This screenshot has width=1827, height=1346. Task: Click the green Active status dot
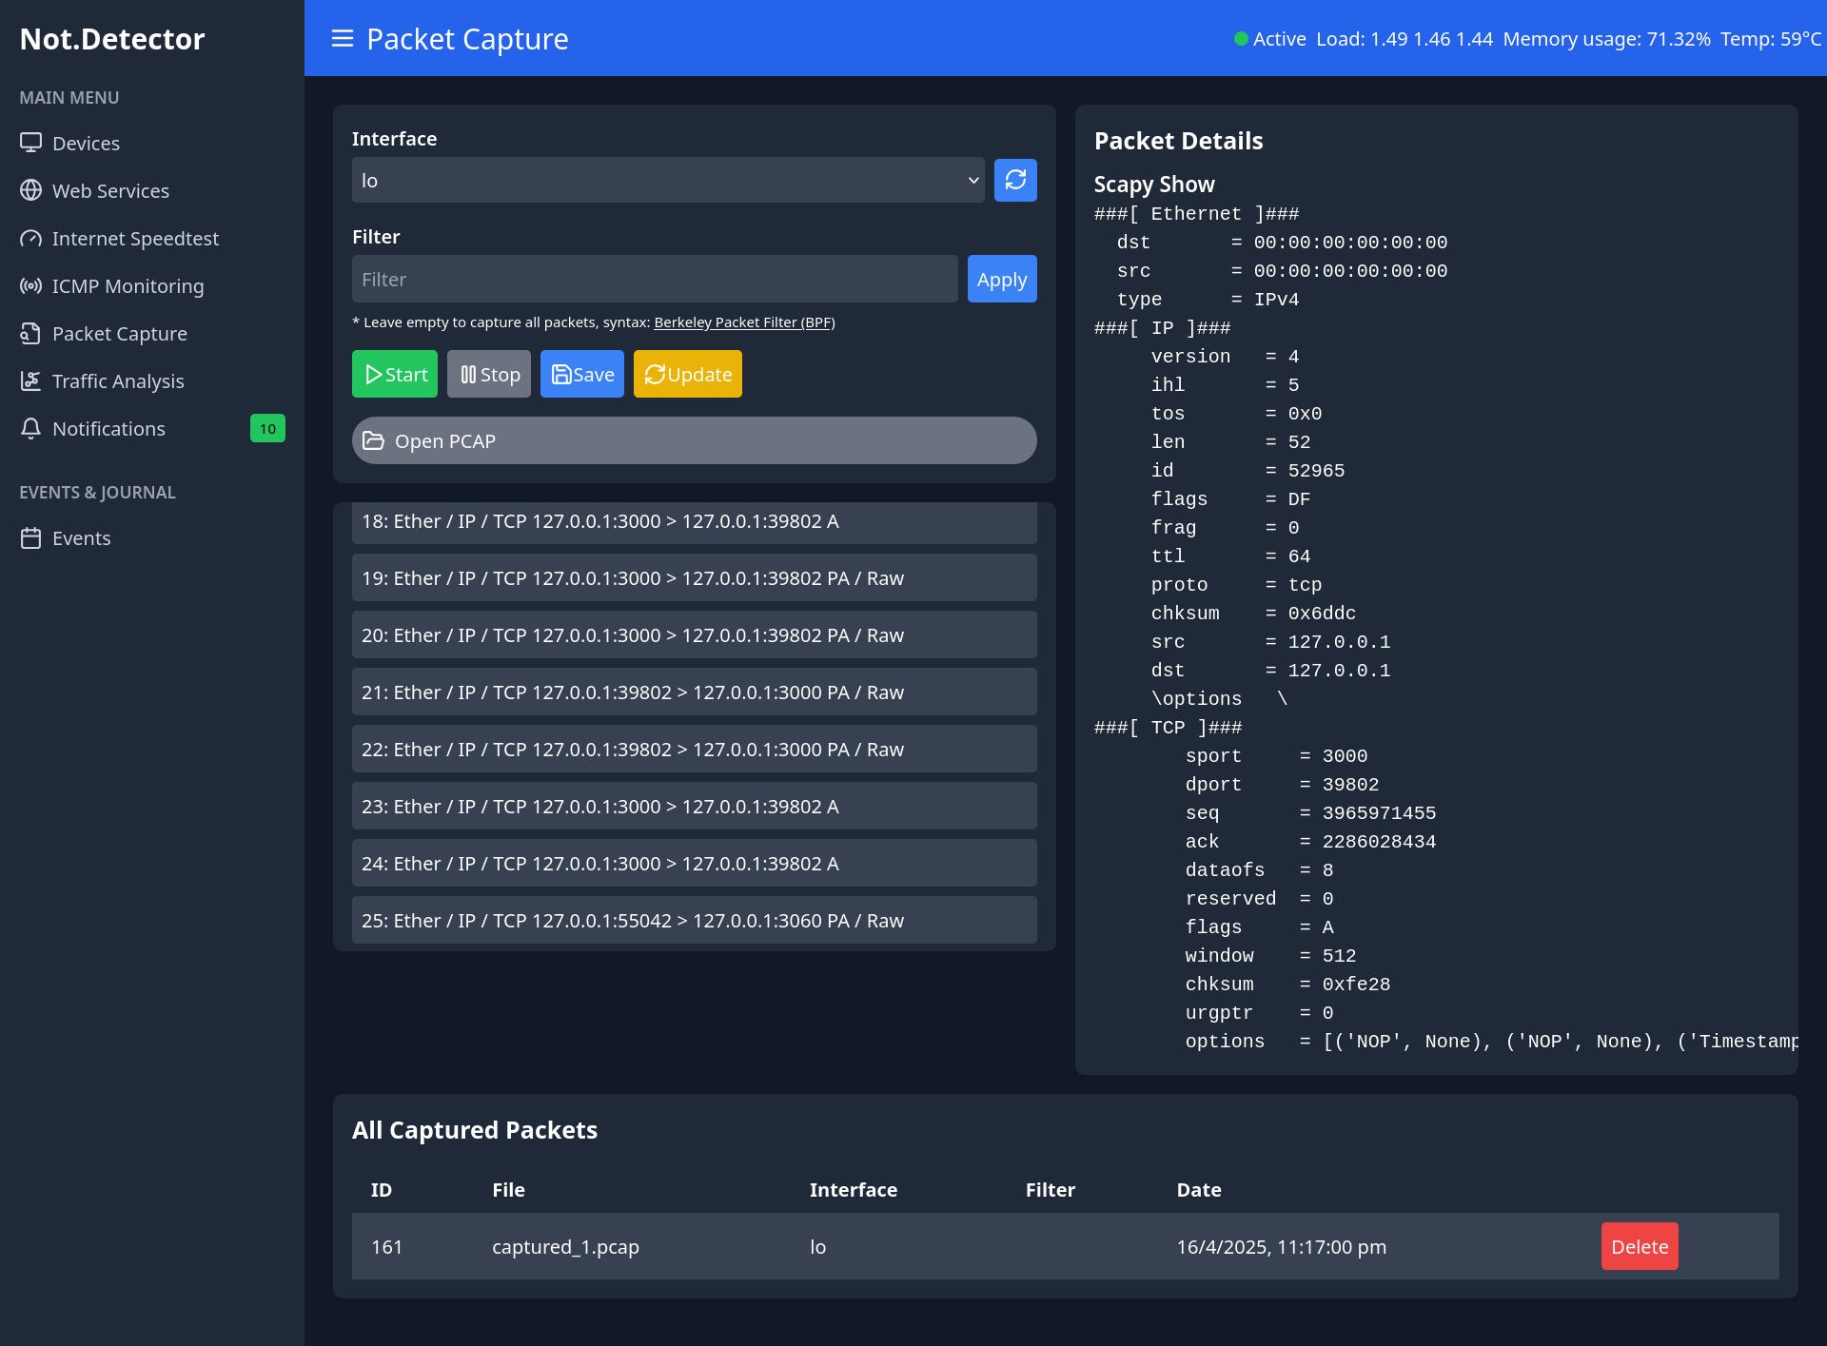1241,39
